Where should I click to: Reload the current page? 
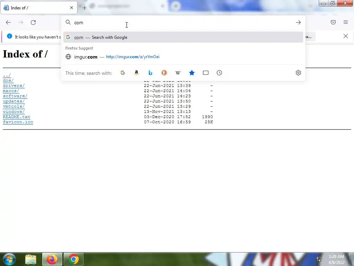(33, 23)
